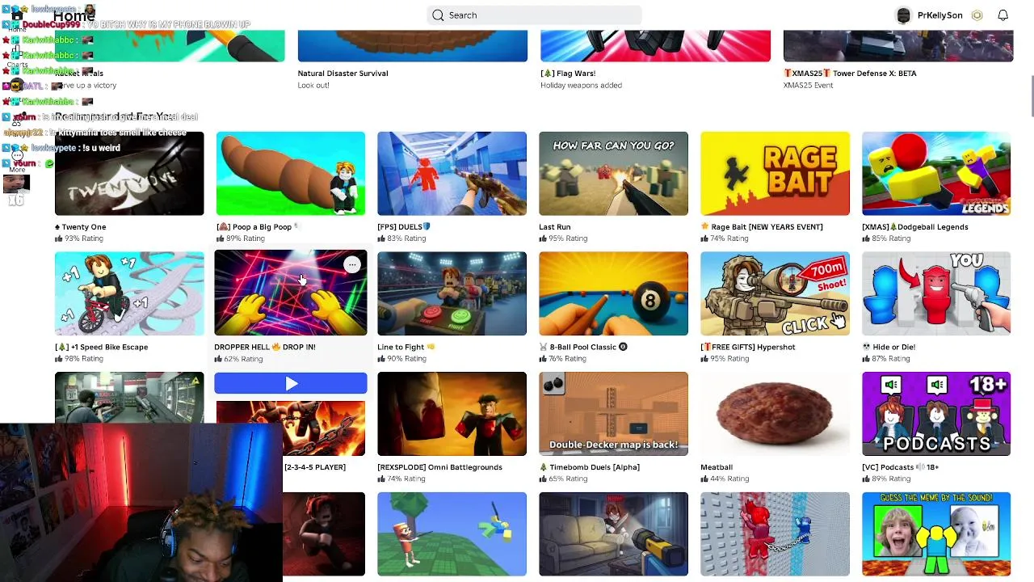Viewport: 1034px width, 582px height.
Task: Click the 8-Ball Pool Classic title
Action: pyautogui.click(x=583, y=347)
